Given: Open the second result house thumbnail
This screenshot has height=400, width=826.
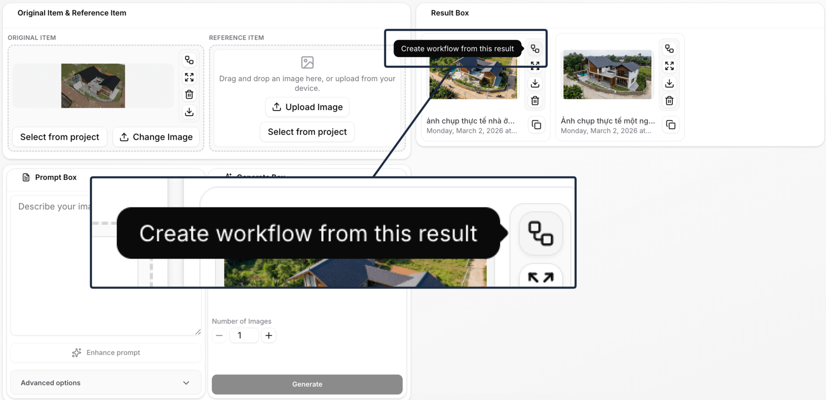Looking at the screenshot, I should pyautogui.click(x=607, y=74).
